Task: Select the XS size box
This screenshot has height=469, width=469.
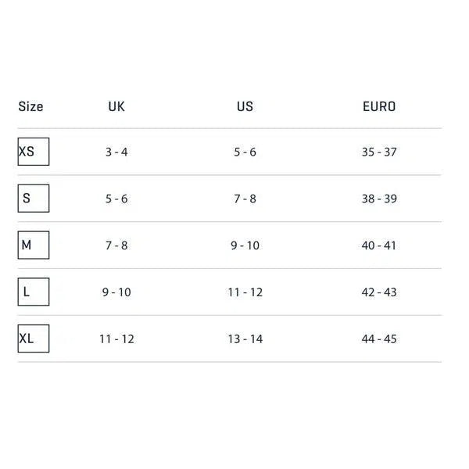Action: 33,152
